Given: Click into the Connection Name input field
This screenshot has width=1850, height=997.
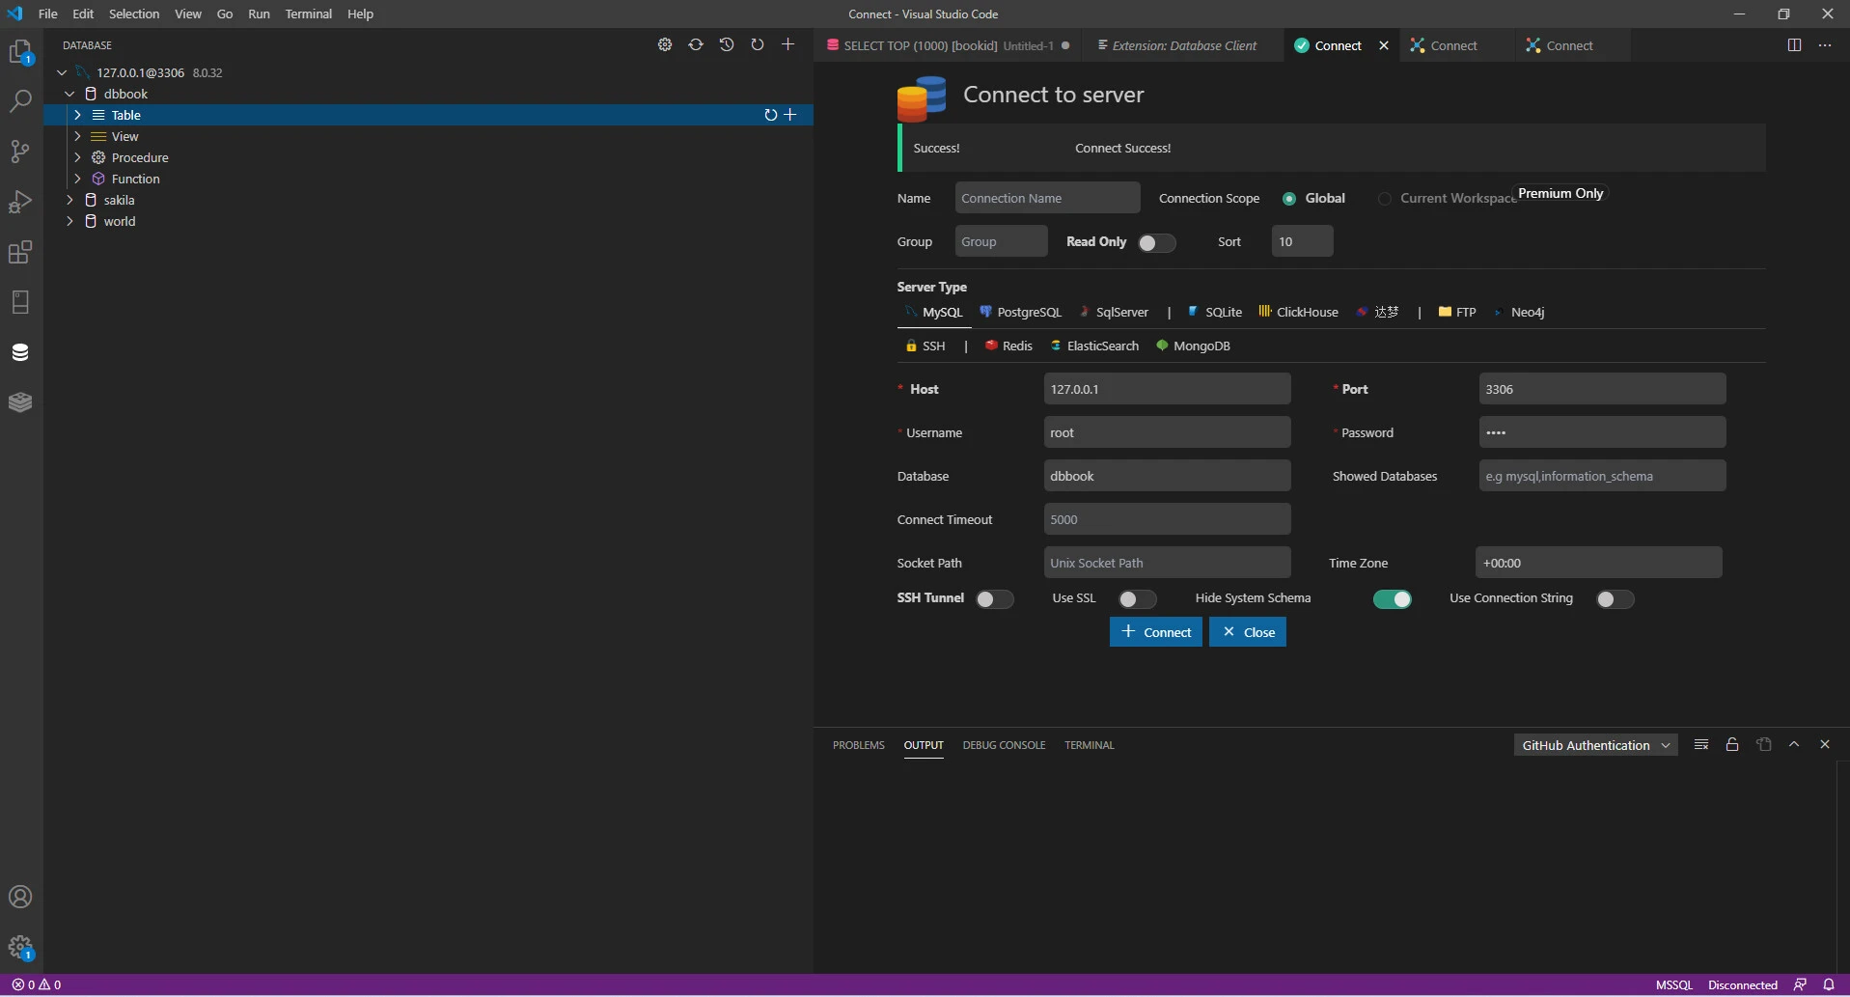Looking at the screenshot, I should coord(1047,198).
